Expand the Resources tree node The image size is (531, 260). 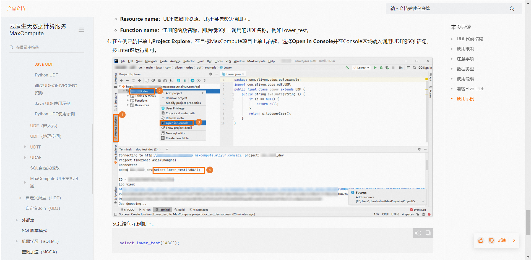tap(127, 105)
